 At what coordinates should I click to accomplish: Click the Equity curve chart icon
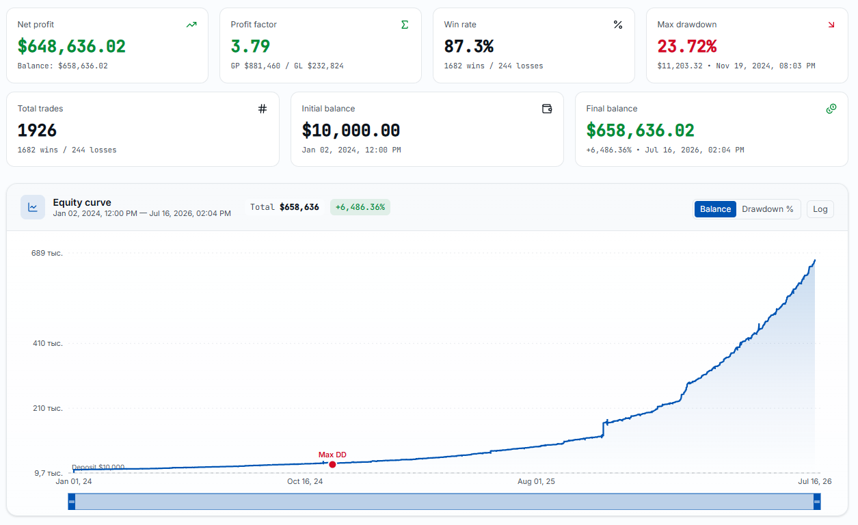click(33, 207)
